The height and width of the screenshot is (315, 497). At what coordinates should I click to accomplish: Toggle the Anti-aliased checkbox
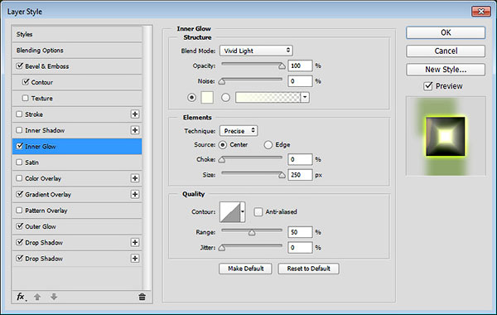[258, 211]
